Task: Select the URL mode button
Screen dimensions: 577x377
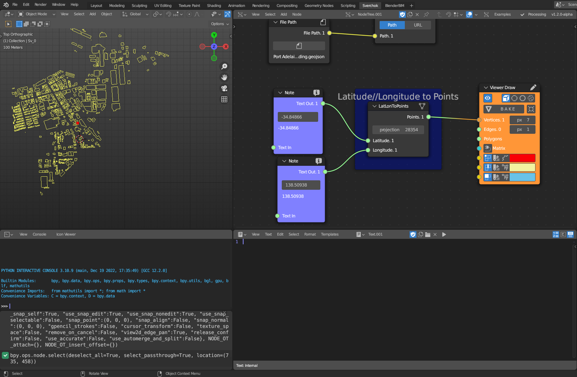Action: click(418, 25)
